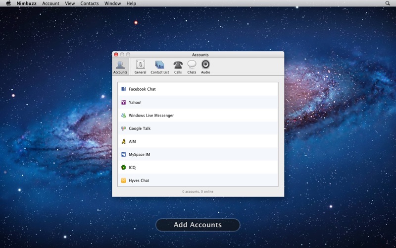Click the Facebook Chat icon

click(124, 89)
